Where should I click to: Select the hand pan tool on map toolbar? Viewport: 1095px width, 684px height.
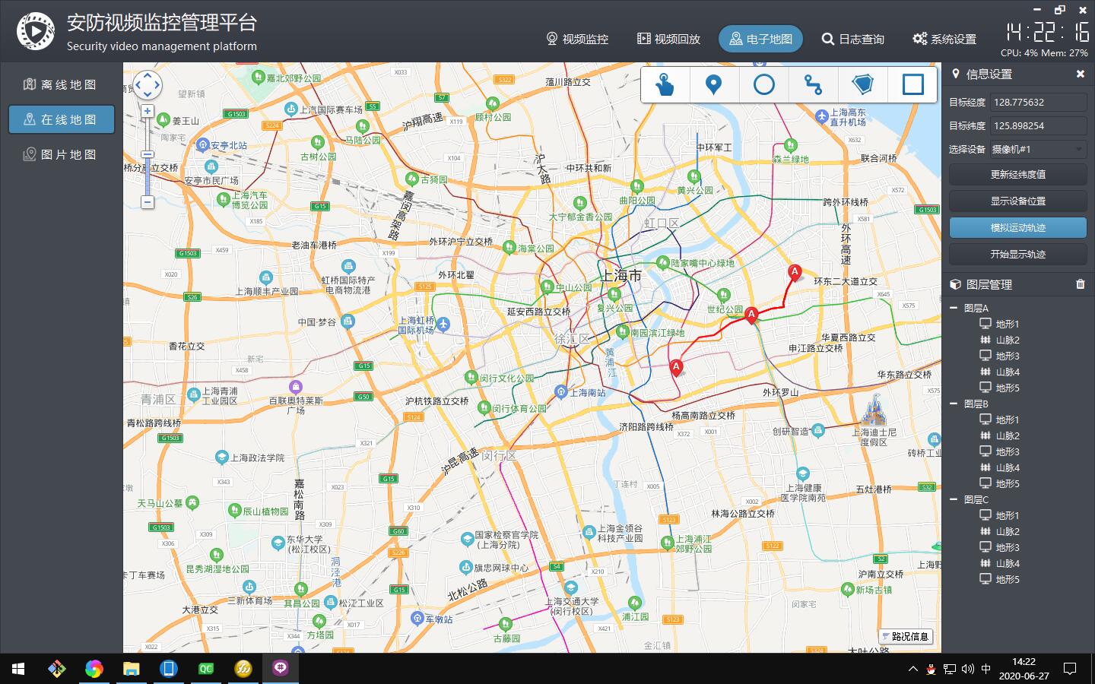tap(665, 84)
